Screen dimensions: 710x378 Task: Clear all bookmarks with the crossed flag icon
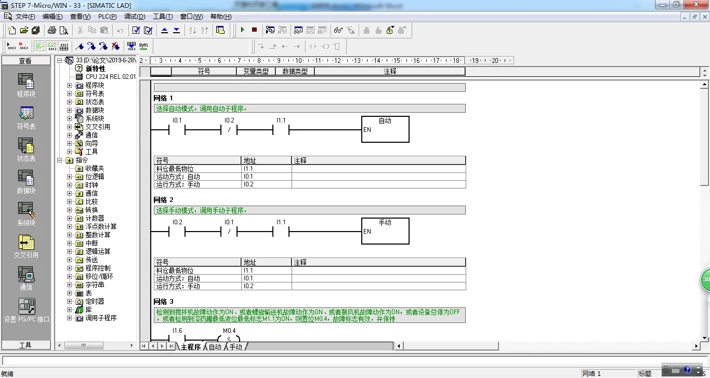tap(115, 46)
